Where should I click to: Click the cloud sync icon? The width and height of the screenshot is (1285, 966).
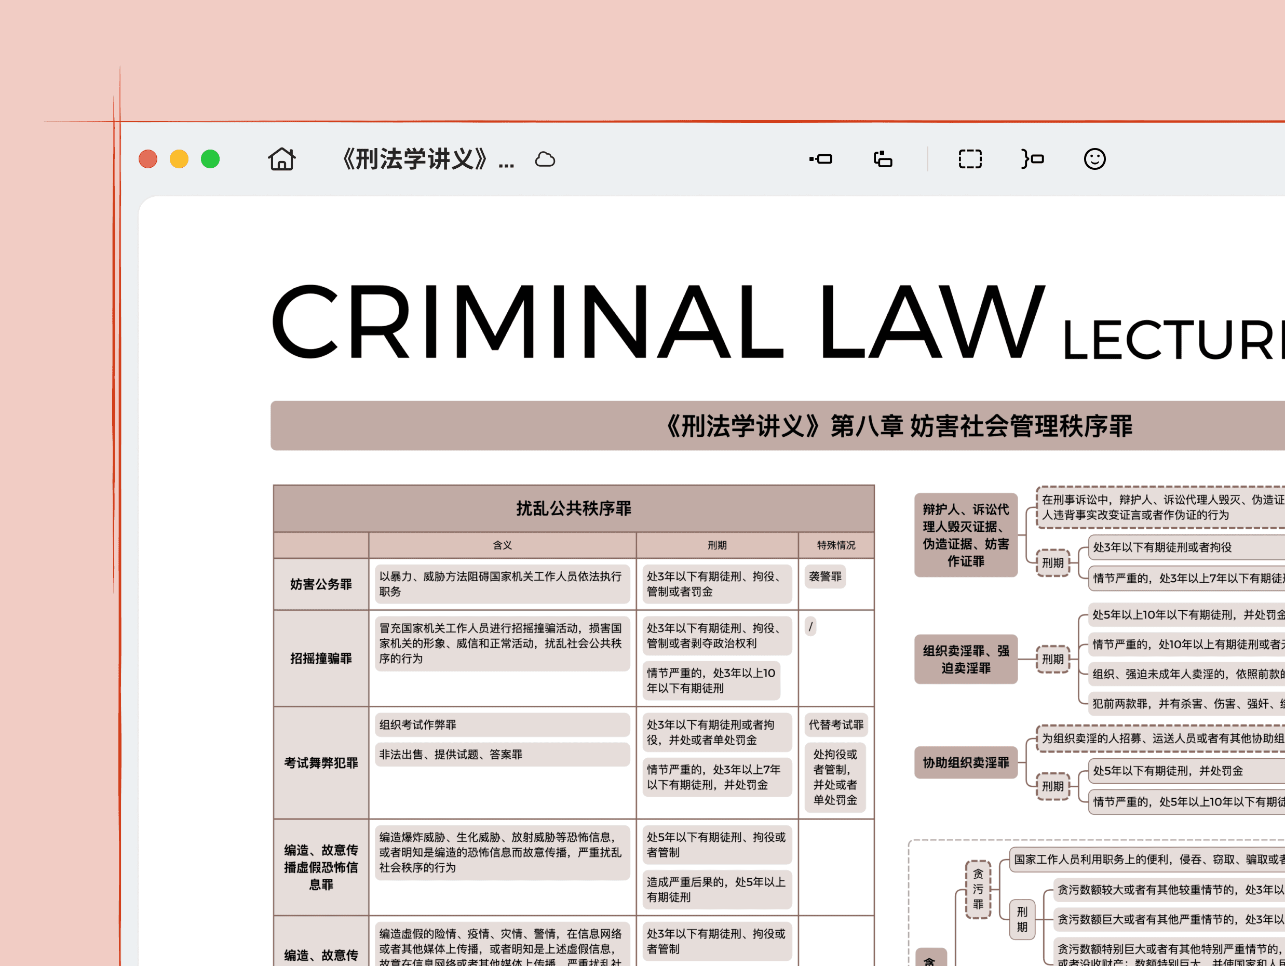(545, 159)
